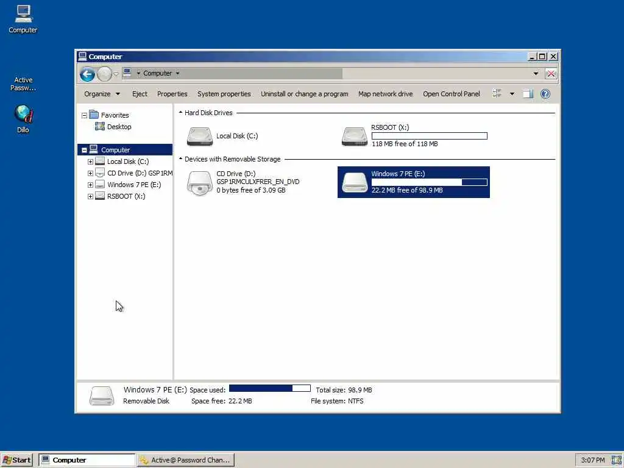Click Uninstall or change a program
This screenshot has height=468, width=624.
(x=305, y=94)
